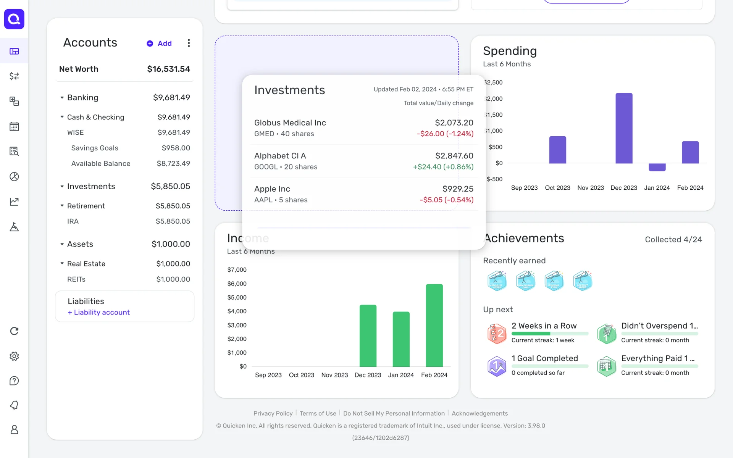Collapse the Cash & Checking section

(62, 117)
